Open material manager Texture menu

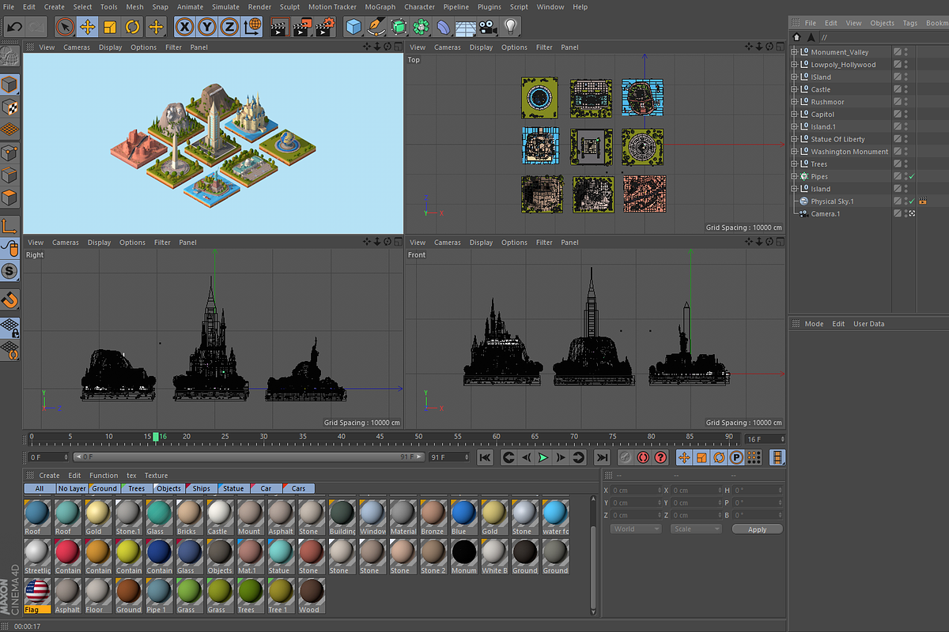[156, 476]
